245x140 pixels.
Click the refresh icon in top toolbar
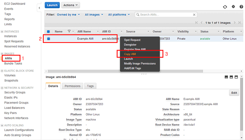(x=225, y=7)
